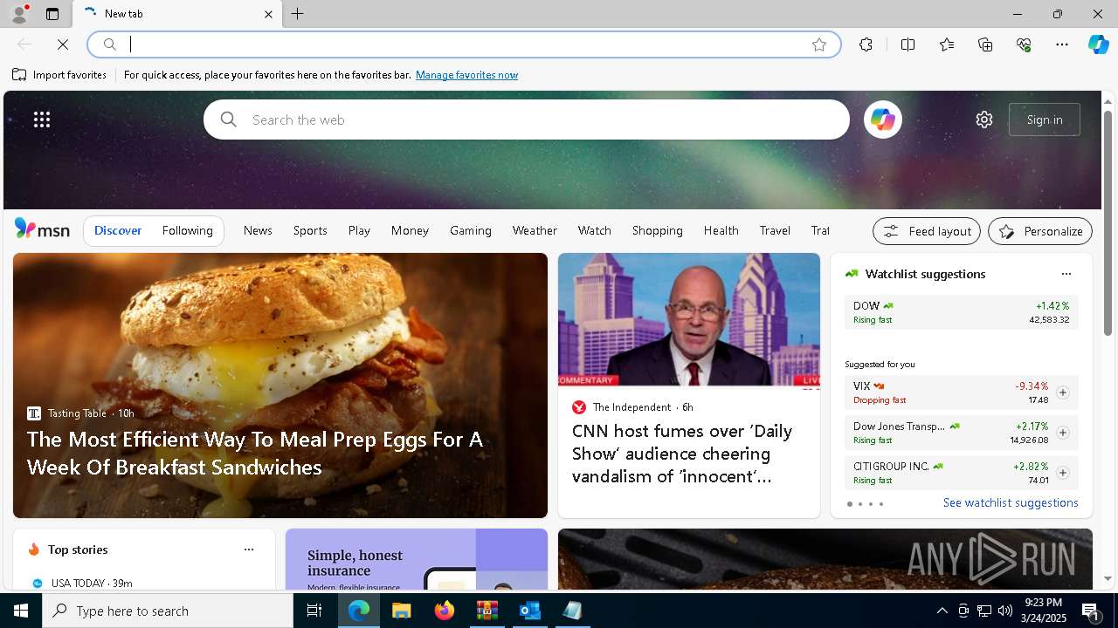Open Outlook from the taskbar
This screenshot has width=1118, height=628.
point(530,611)
